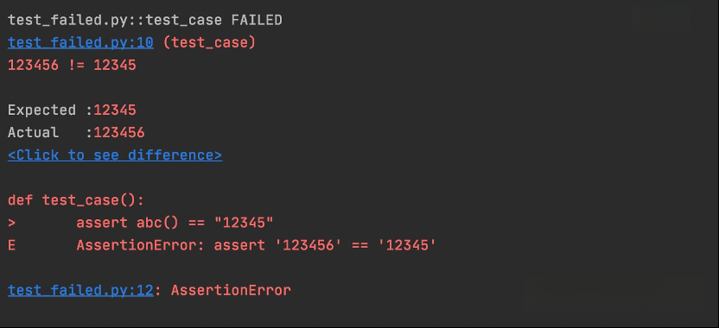Viewport: 719px width, 328px height.
Task: Select the expected value 12345
Action: click(115, 110)
